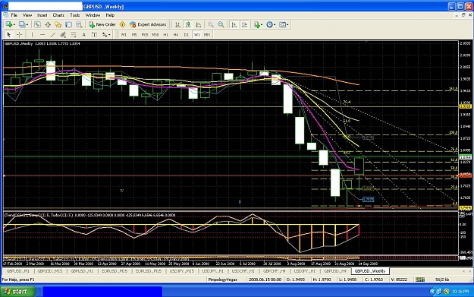This screenshot has width=474, height=297.
Task: Select the horizontal line tool
Action: pyautogui.click(x=42, y=35)
